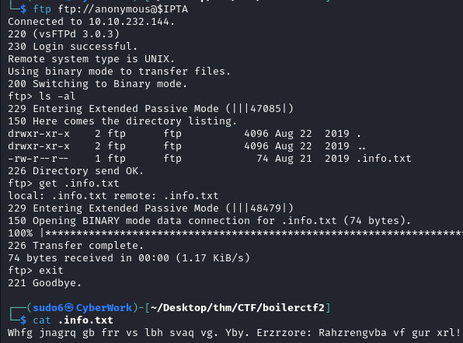Click the username sudo6 in the prompt
The width and height of the screenshot is (463, 343).
pos(48,308)
